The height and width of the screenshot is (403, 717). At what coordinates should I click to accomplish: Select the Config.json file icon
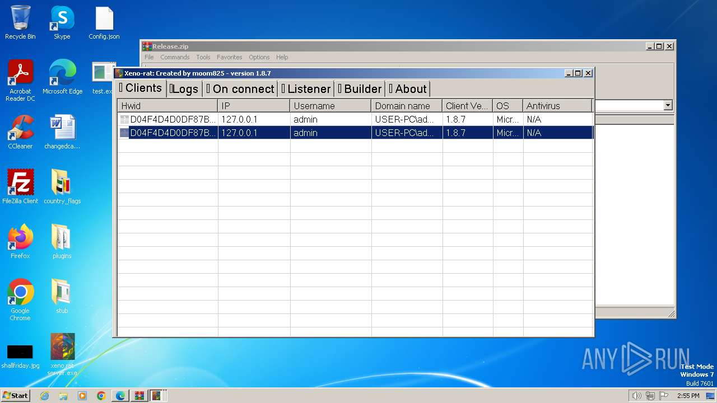(104, 22)
